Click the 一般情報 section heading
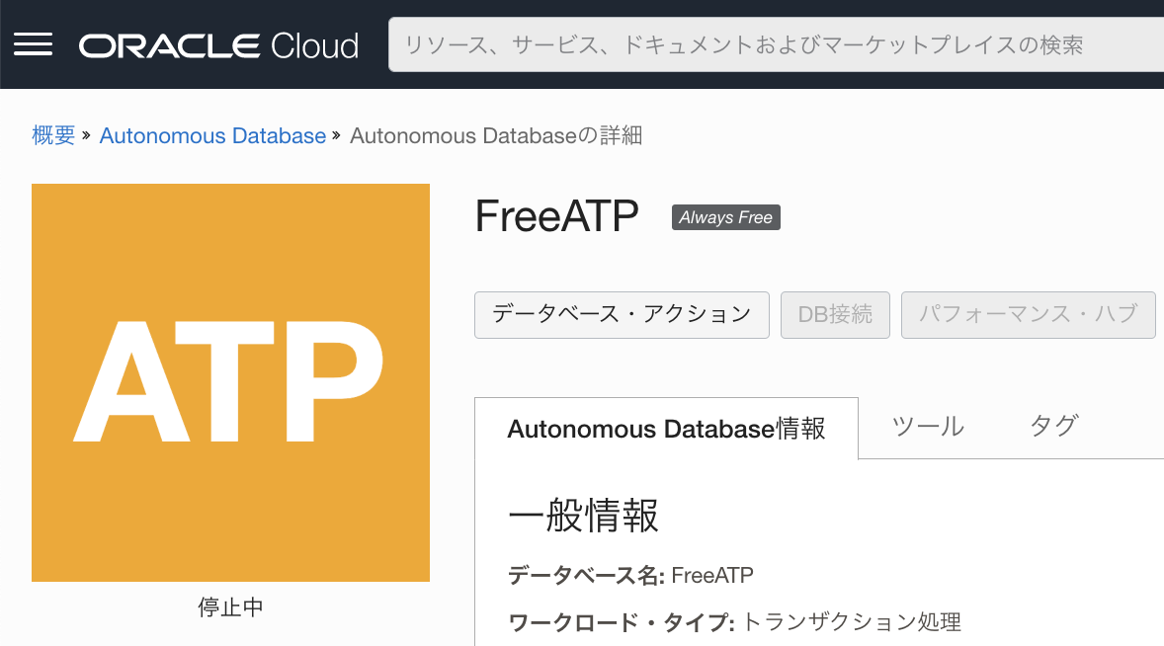This screenshot has width=1164, height=646. 583,516
